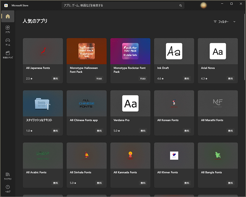Viewport: 246px width, 197px height.
Task: Click the vertical scrollbar thumb
Action: click(x=245, y=47)
